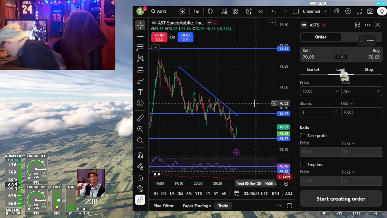The height and width of the screenshot is (218, 387).
Task: Open the emoji and icons tool
Action: click(x=140, y=103)
